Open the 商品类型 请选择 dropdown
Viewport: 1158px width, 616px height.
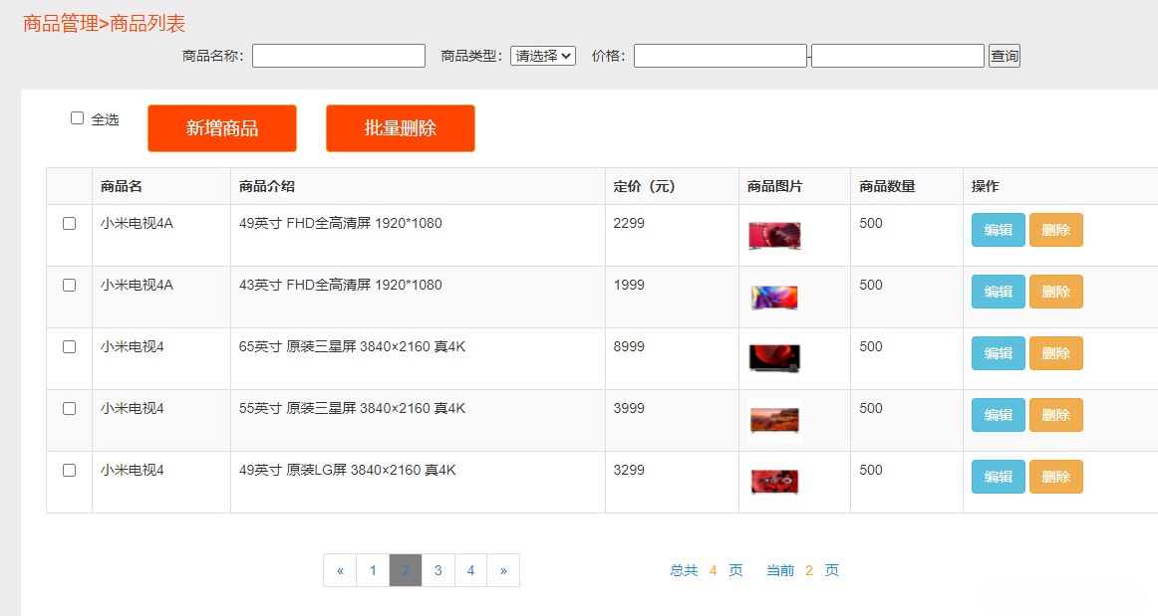543,56
